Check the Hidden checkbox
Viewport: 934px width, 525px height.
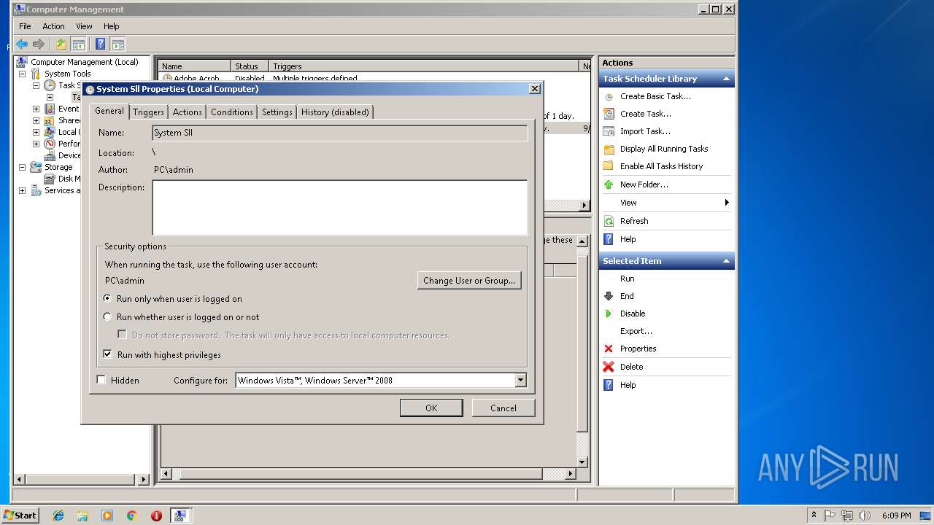point(101,380)
